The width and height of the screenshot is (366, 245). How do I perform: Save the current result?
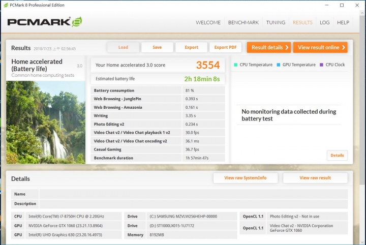157,47
